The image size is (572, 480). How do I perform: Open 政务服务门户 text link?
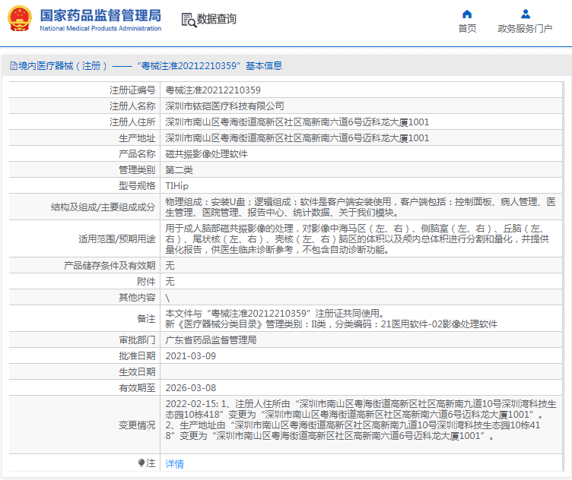pos(525,29)
